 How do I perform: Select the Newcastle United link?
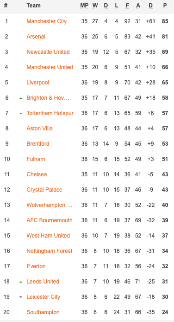pyautogui.click(x=48, y=52)
